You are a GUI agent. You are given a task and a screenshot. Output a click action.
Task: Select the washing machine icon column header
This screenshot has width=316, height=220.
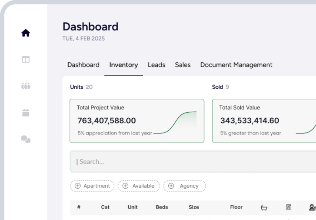(288, 207)
